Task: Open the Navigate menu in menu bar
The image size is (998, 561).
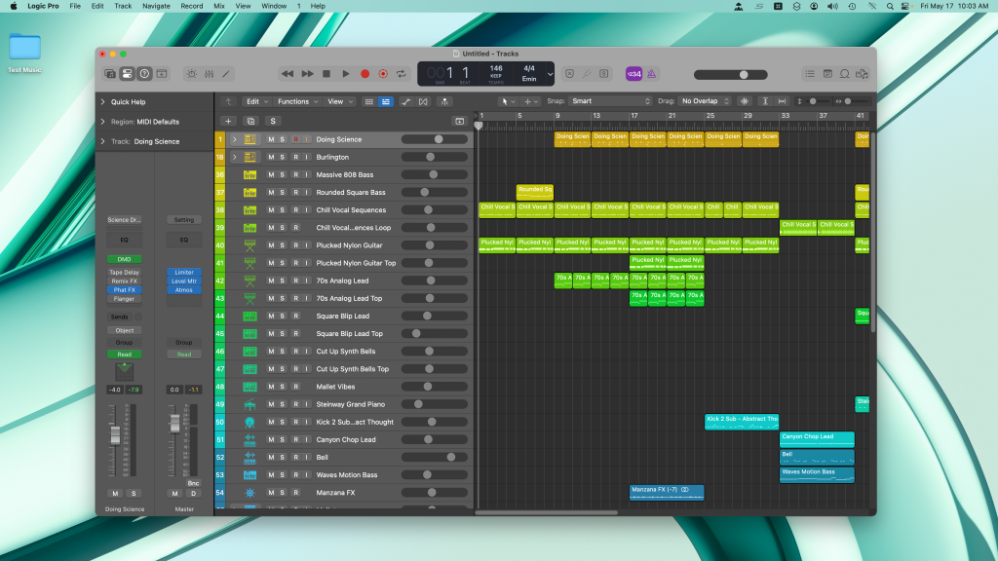Action: point(156,6)
